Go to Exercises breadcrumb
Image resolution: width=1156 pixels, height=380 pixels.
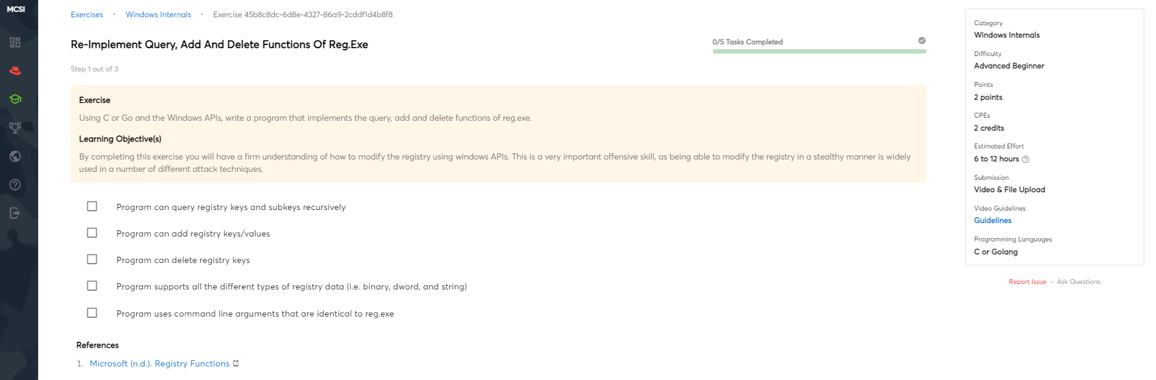click(x=87, y=15)
